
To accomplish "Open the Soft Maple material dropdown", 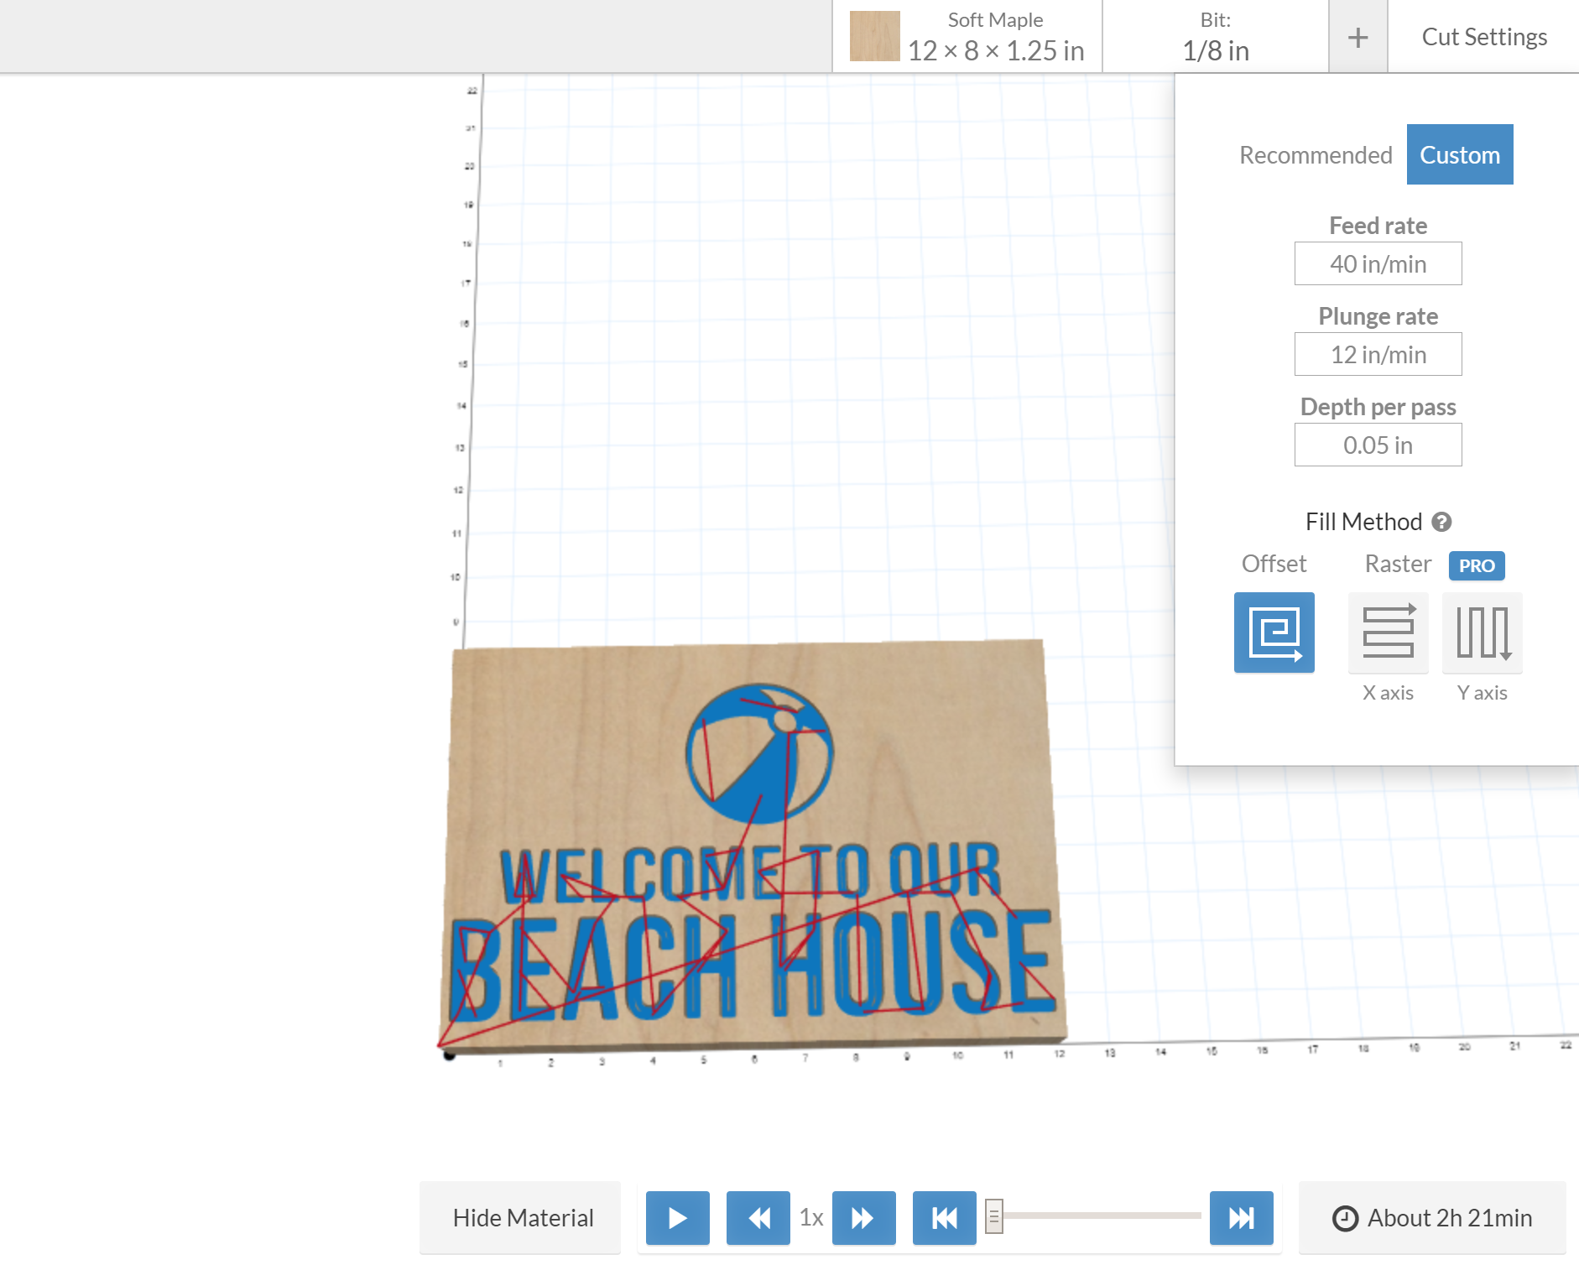I will [967, 37].
